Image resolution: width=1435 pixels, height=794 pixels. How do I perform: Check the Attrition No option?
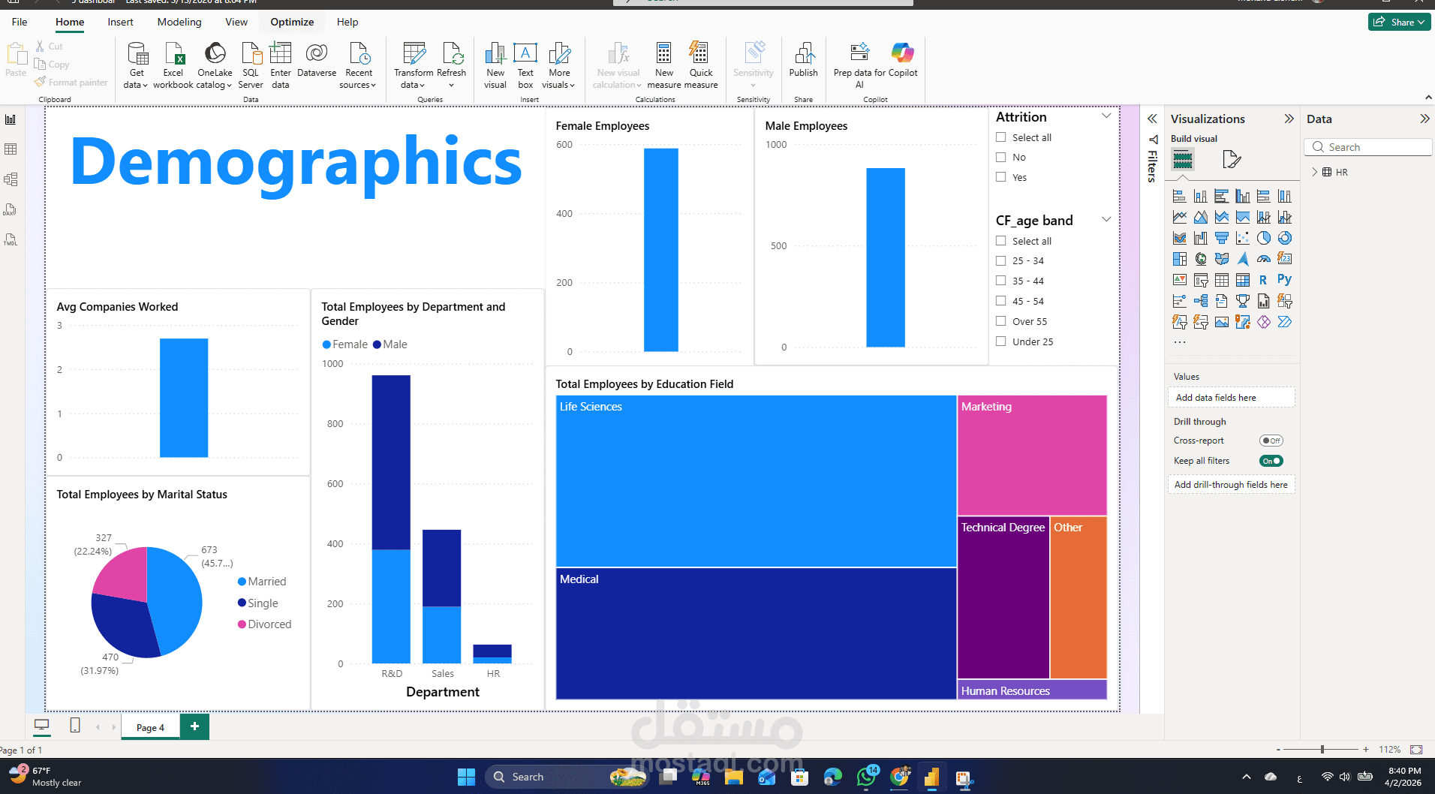(1000, 157)
